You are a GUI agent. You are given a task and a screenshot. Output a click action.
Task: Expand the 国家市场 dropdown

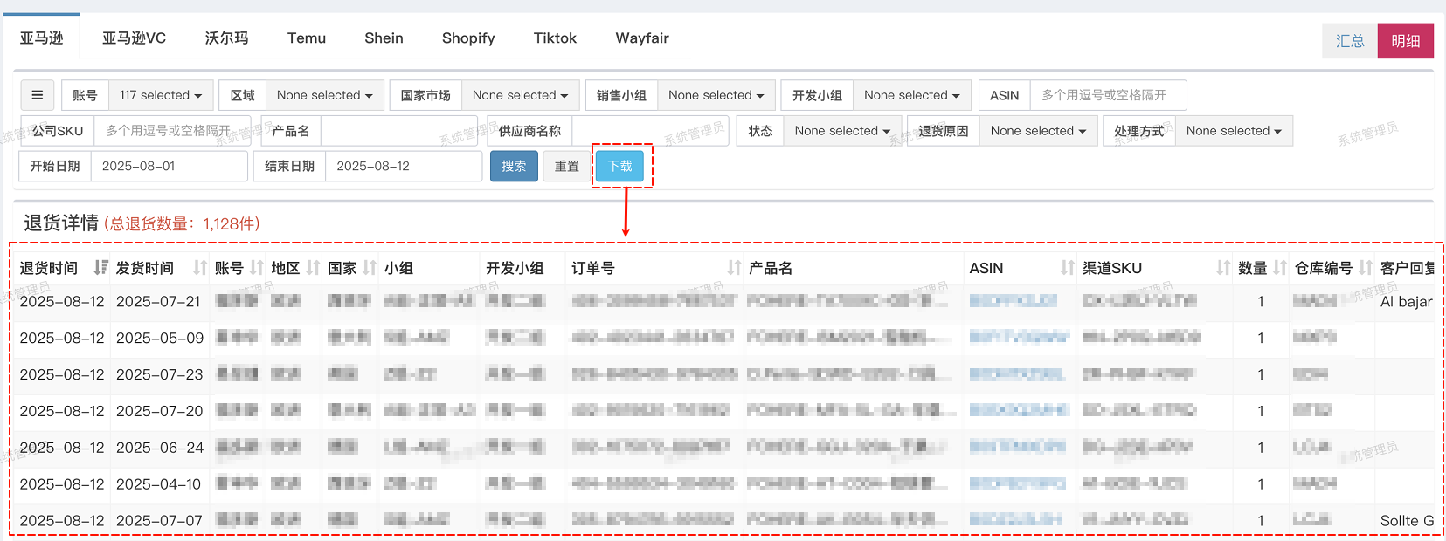pos(520,95)
